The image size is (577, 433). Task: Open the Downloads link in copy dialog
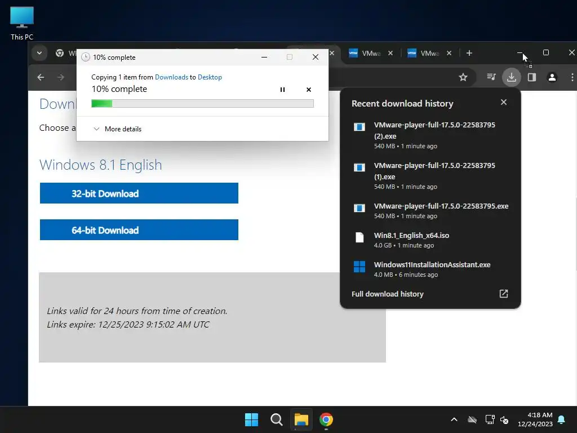171,77
